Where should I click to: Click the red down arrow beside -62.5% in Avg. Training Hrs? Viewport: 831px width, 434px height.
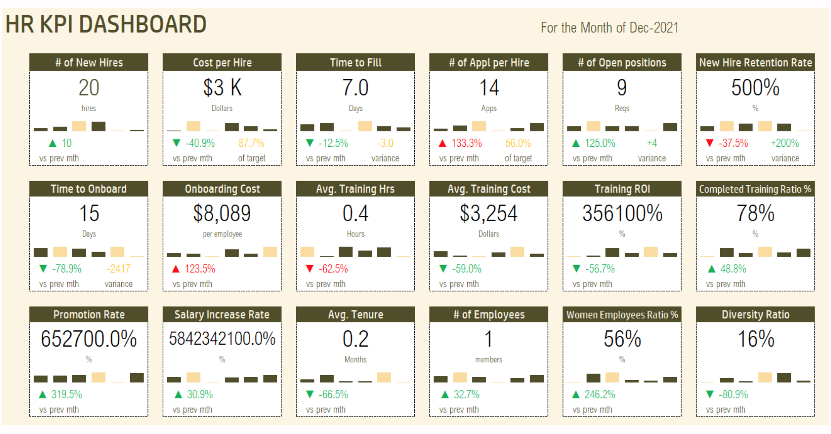[310, 269]
